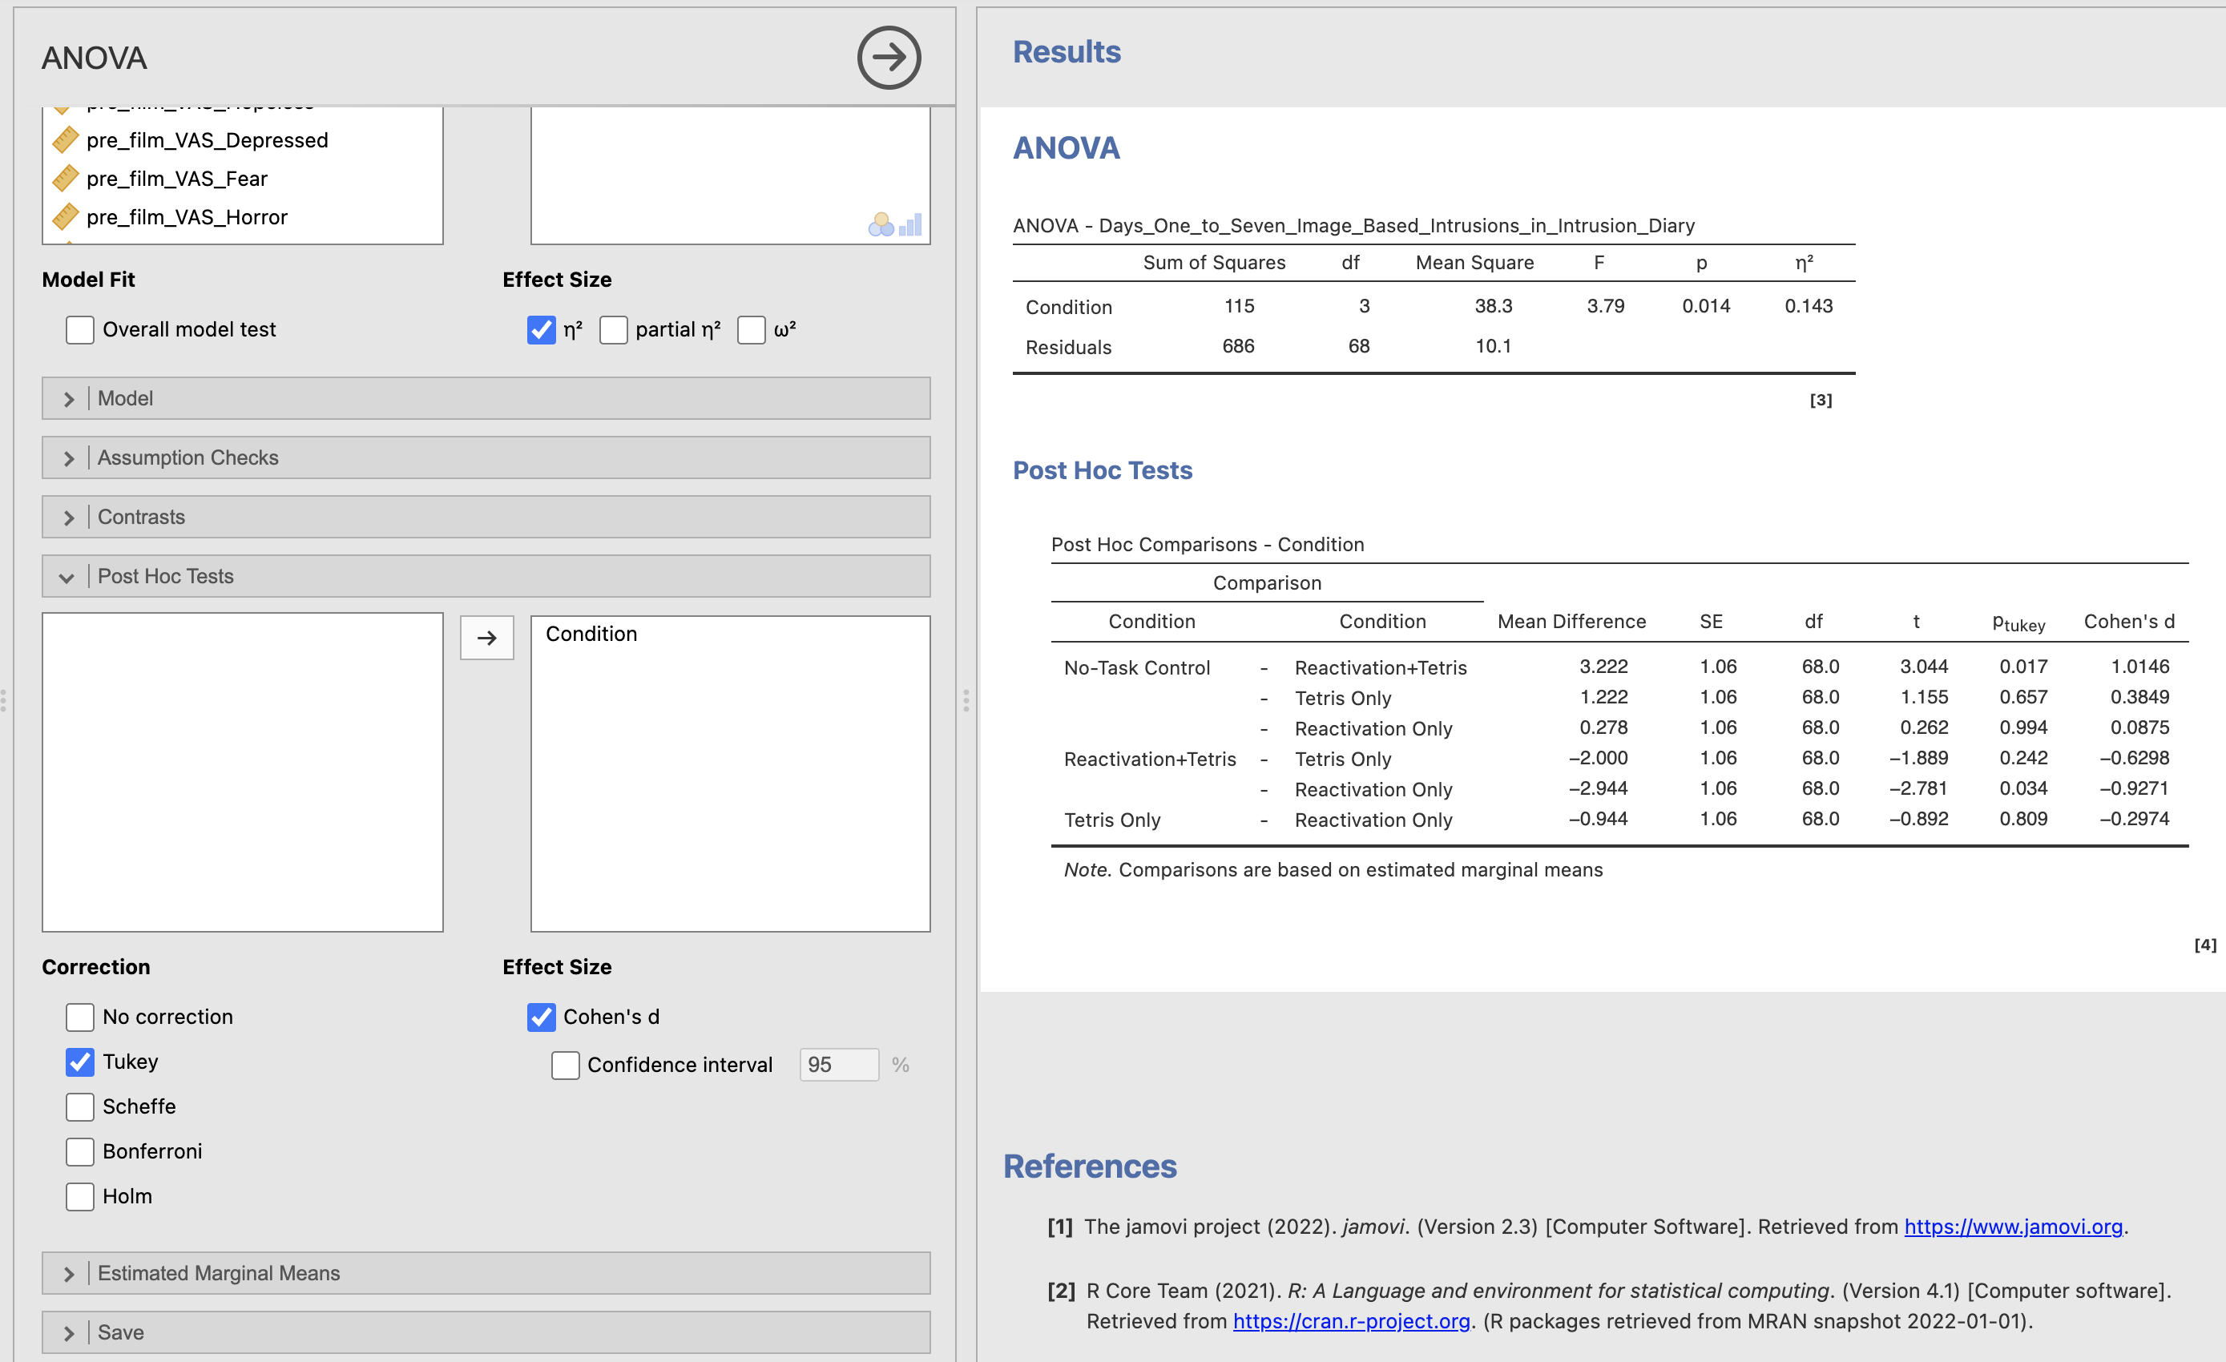The width and height of the screenshot is (2226, 1362).
Task: Uncheck the Cohen's d checkbox
Action: pos(541,1017)
